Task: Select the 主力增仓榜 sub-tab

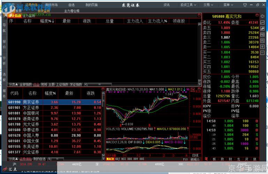Action: pyautogui.click(x=71, y=11)
